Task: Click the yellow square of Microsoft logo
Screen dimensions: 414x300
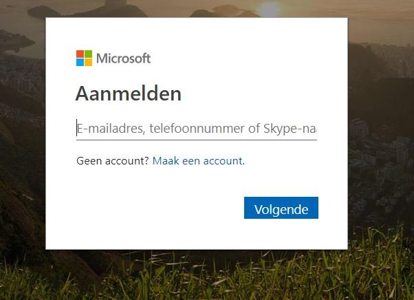Action: (x=89, y=63)
